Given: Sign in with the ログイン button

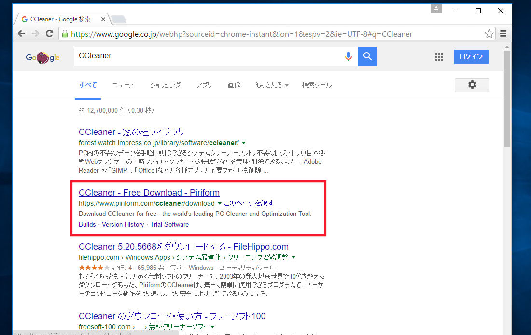Looking at the screenshot, I should tap(471, 57).
